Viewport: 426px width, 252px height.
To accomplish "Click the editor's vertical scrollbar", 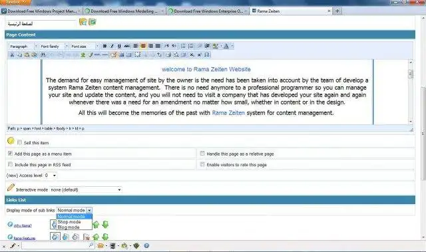I will [411, 92].
